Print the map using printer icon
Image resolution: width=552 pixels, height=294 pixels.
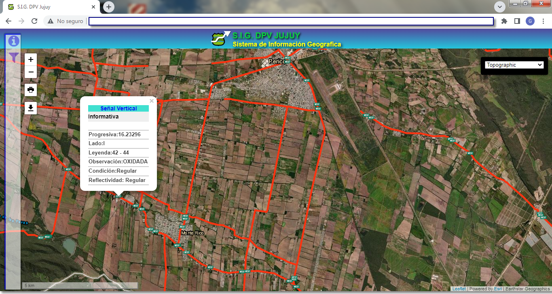31,89
